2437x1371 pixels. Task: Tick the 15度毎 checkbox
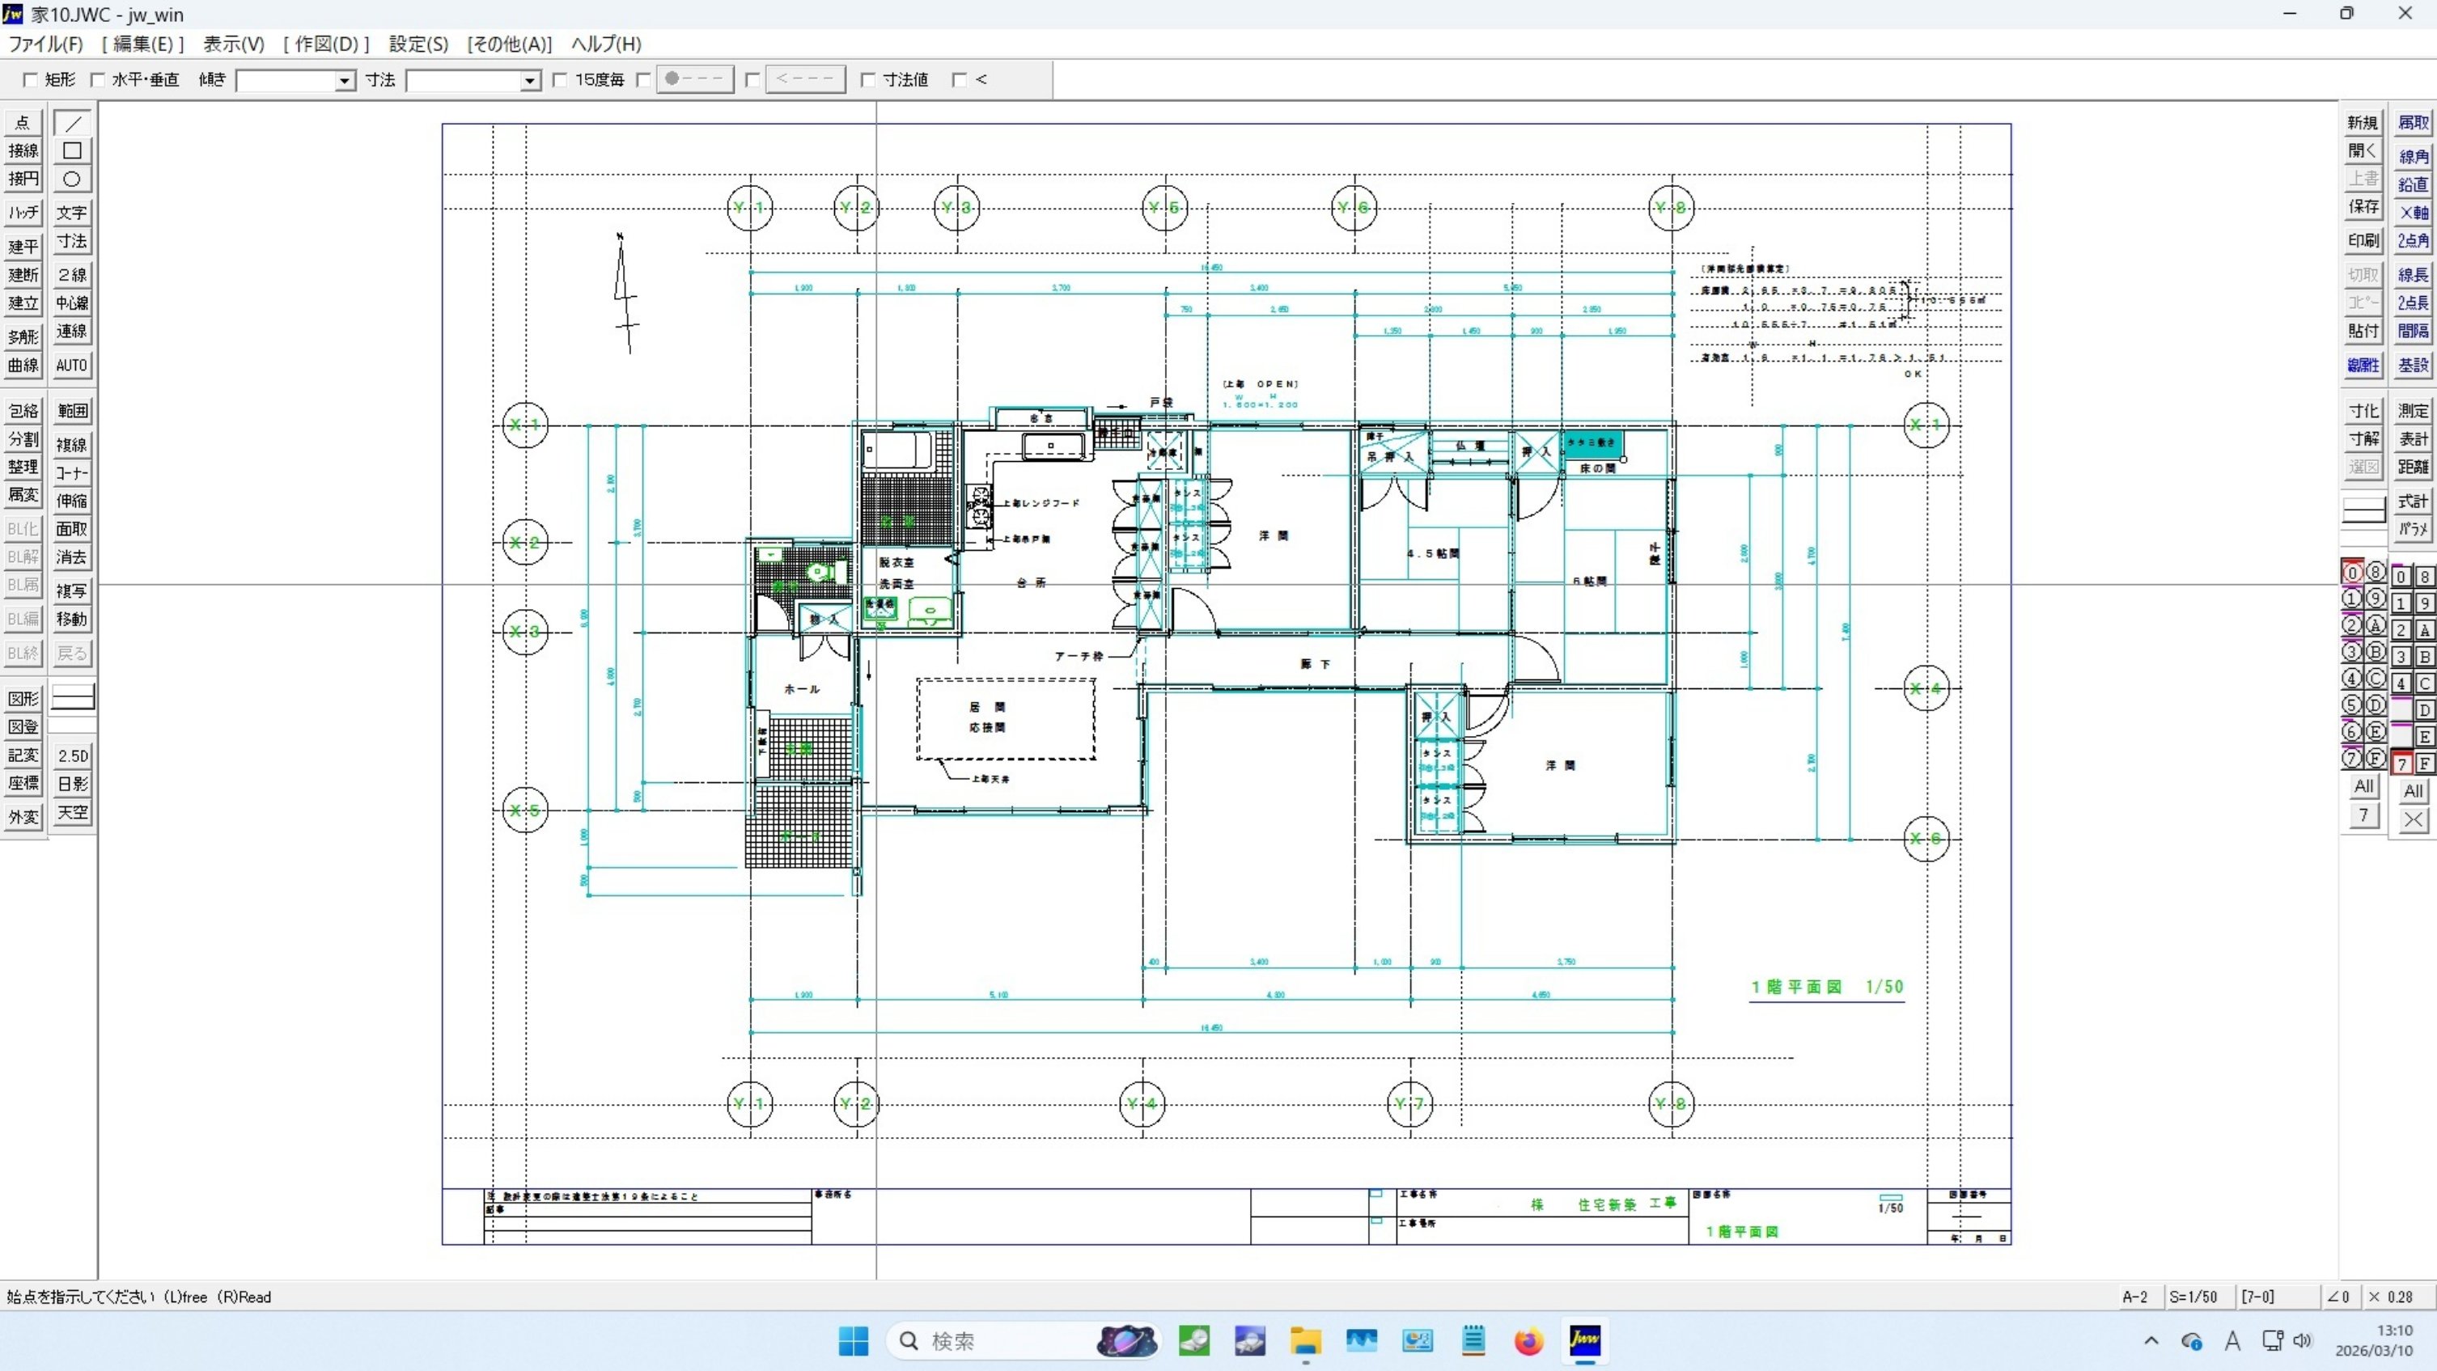[x=560, y=80]
